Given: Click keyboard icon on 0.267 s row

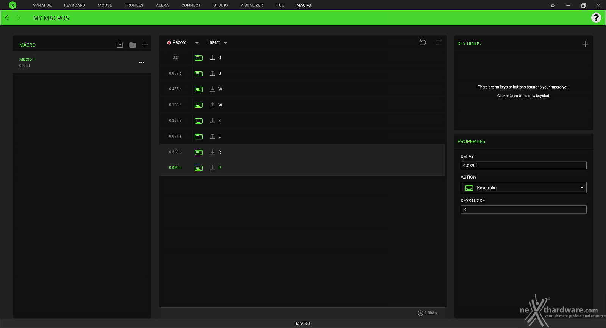Looking at the screenshot, I should [x=198, y=121].
